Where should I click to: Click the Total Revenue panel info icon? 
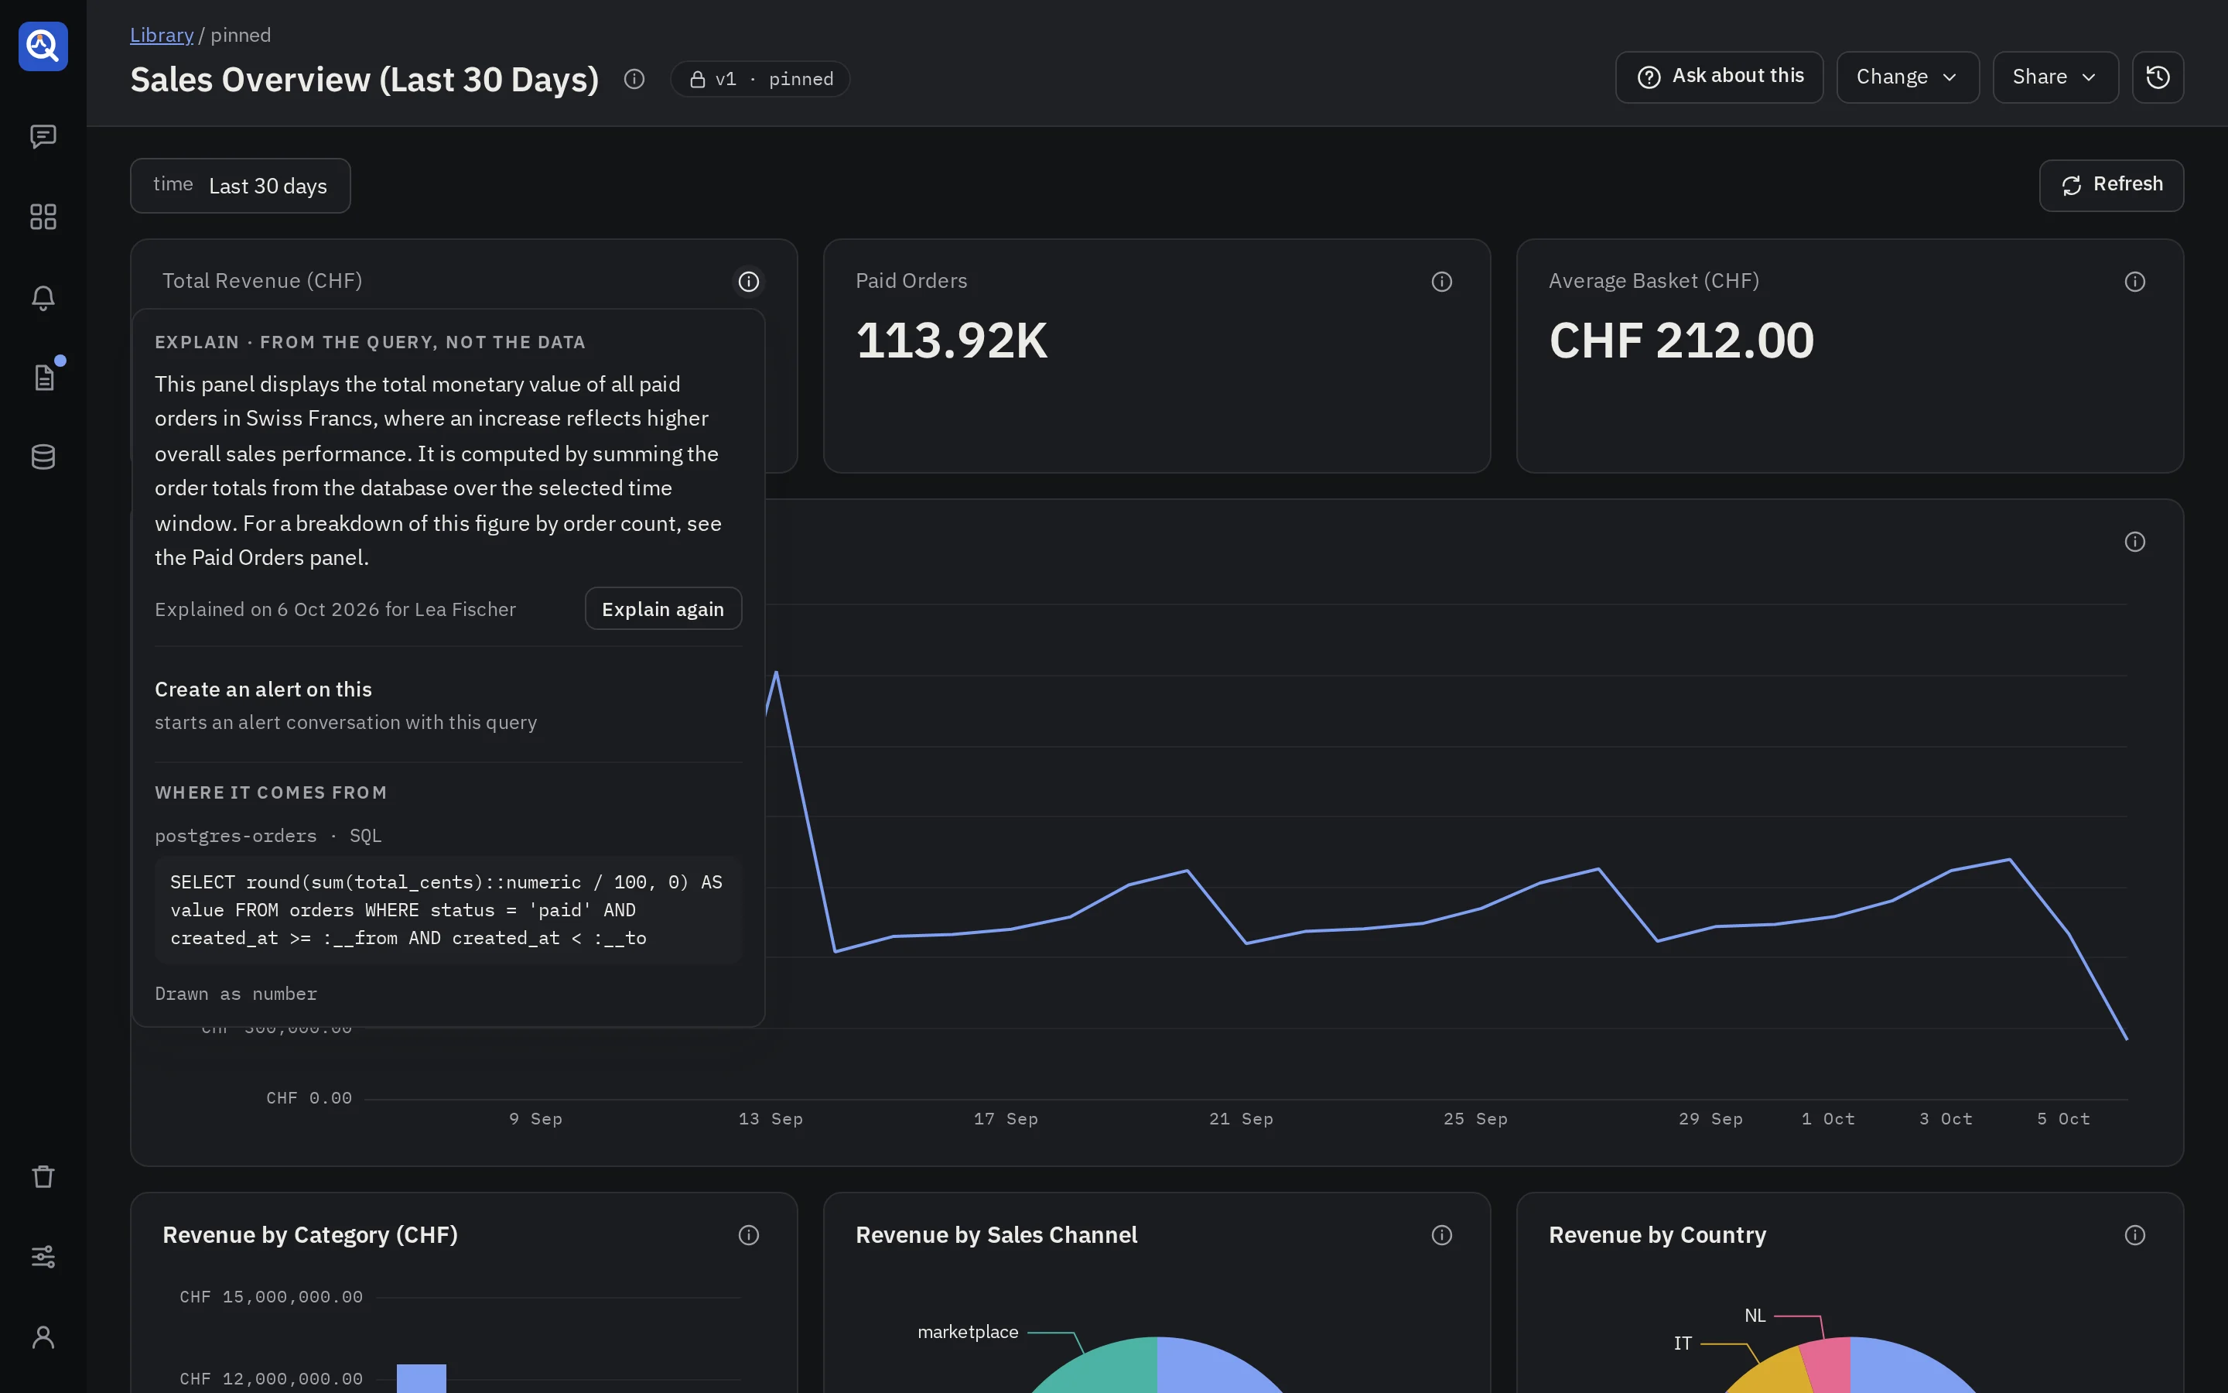pyautogui.click(x=749, y=282)
